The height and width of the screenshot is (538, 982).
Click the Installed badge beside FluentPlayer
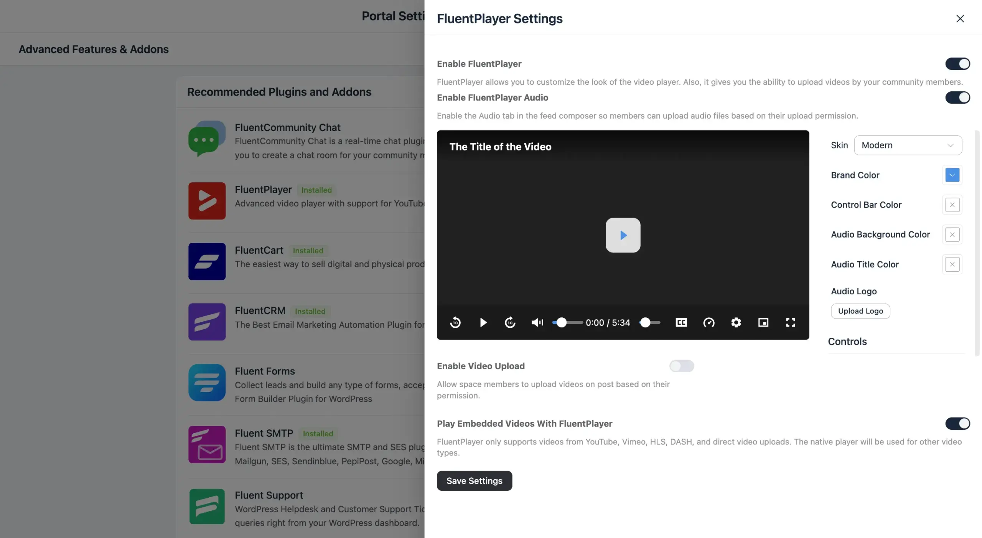[316, 190]
